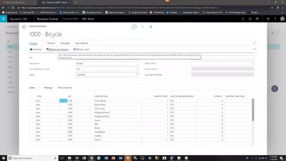Click the Business Central home link
The image size is (286, 161).
point(48,19)
